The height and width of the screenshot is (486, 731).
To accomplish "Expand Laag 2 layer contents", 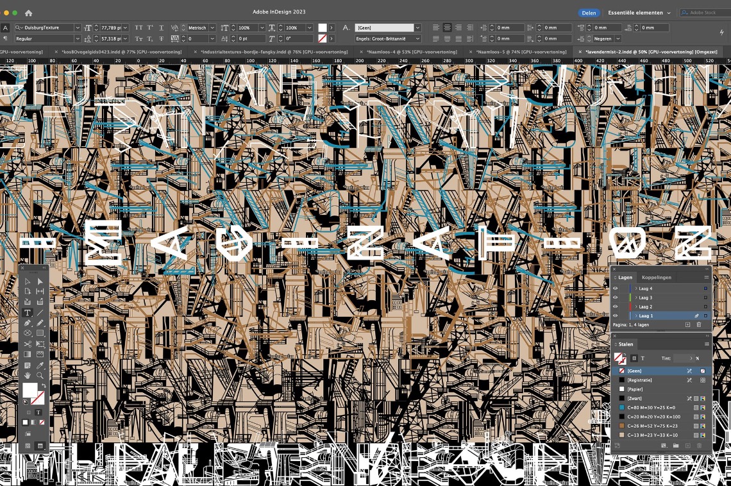I will pyautogui.click(x=636, y=306).
